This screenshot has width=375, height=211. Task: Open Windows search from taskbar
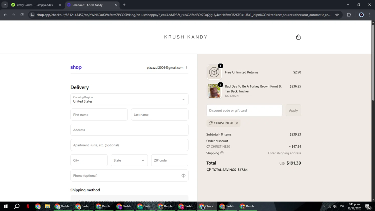click(x=17, y=206)
